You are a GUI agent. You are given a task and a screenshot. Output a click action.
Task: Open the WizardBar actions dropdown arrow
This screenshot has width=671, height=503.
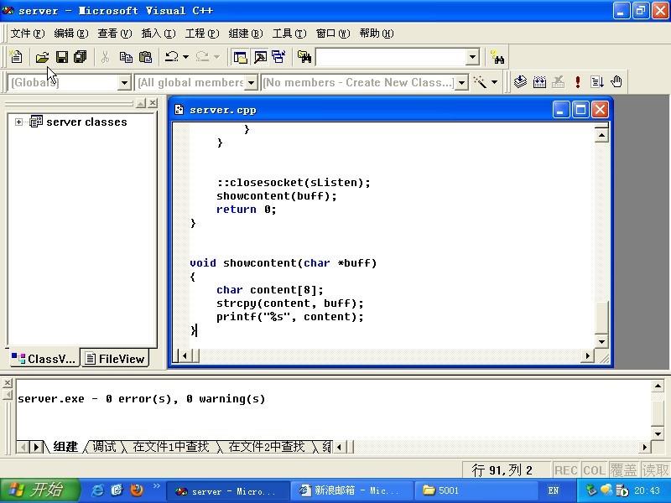click(x=494, y=82)
